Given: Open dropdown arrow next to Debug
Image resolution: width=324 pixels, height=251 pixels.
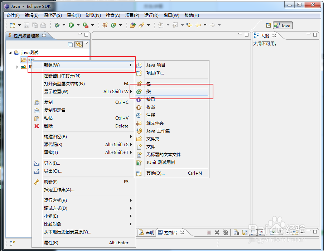Looking at the screenshot, I should [x=64, y=25].
